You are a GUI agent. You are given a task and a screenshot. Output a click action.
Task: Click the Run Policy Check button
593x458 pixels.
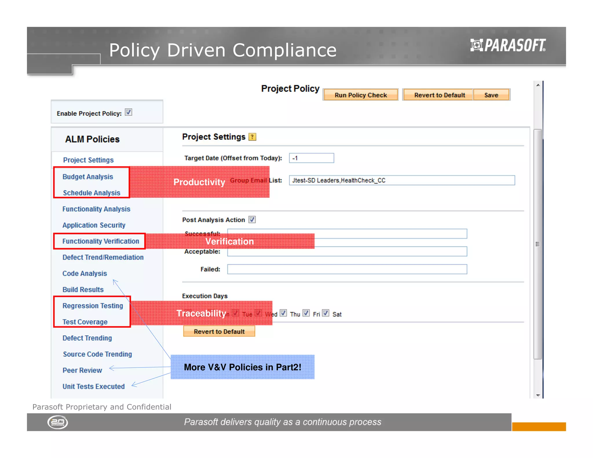coord(360,95)
